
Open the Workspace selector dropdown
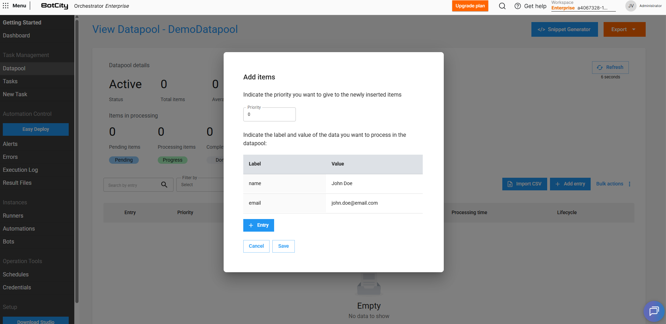point(583,8)
